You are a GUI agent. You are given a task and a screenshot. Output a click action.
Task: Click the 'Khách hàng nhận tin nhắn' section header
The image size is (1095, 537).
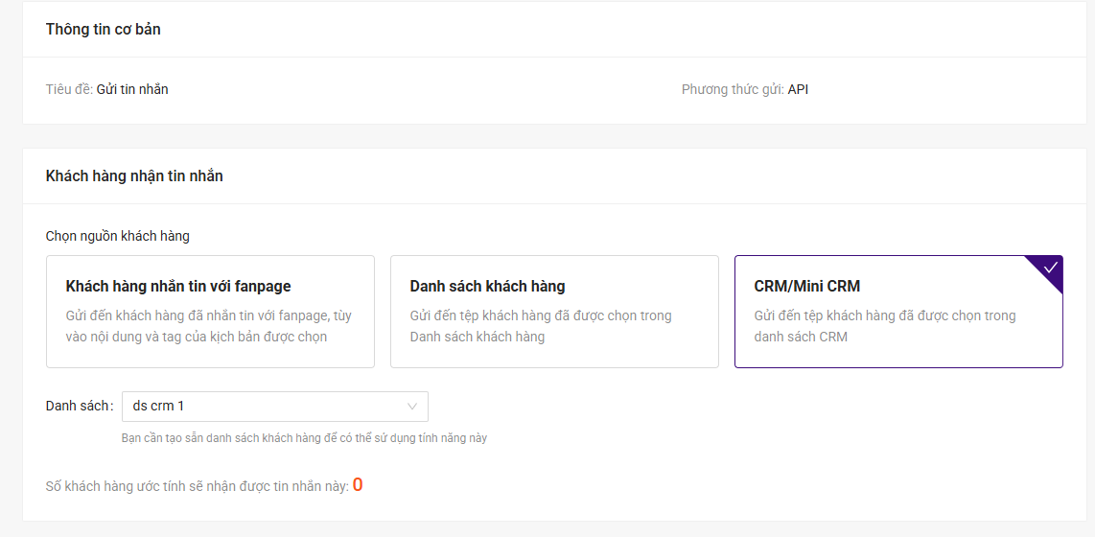coord(134,176)
